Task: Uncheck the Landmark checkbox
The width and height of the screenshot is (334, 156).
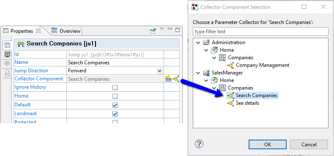Action: click(x=115, y=114)
